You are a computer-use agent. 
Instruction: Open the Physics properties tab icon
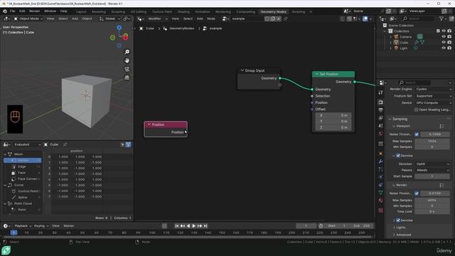[381, 177]
